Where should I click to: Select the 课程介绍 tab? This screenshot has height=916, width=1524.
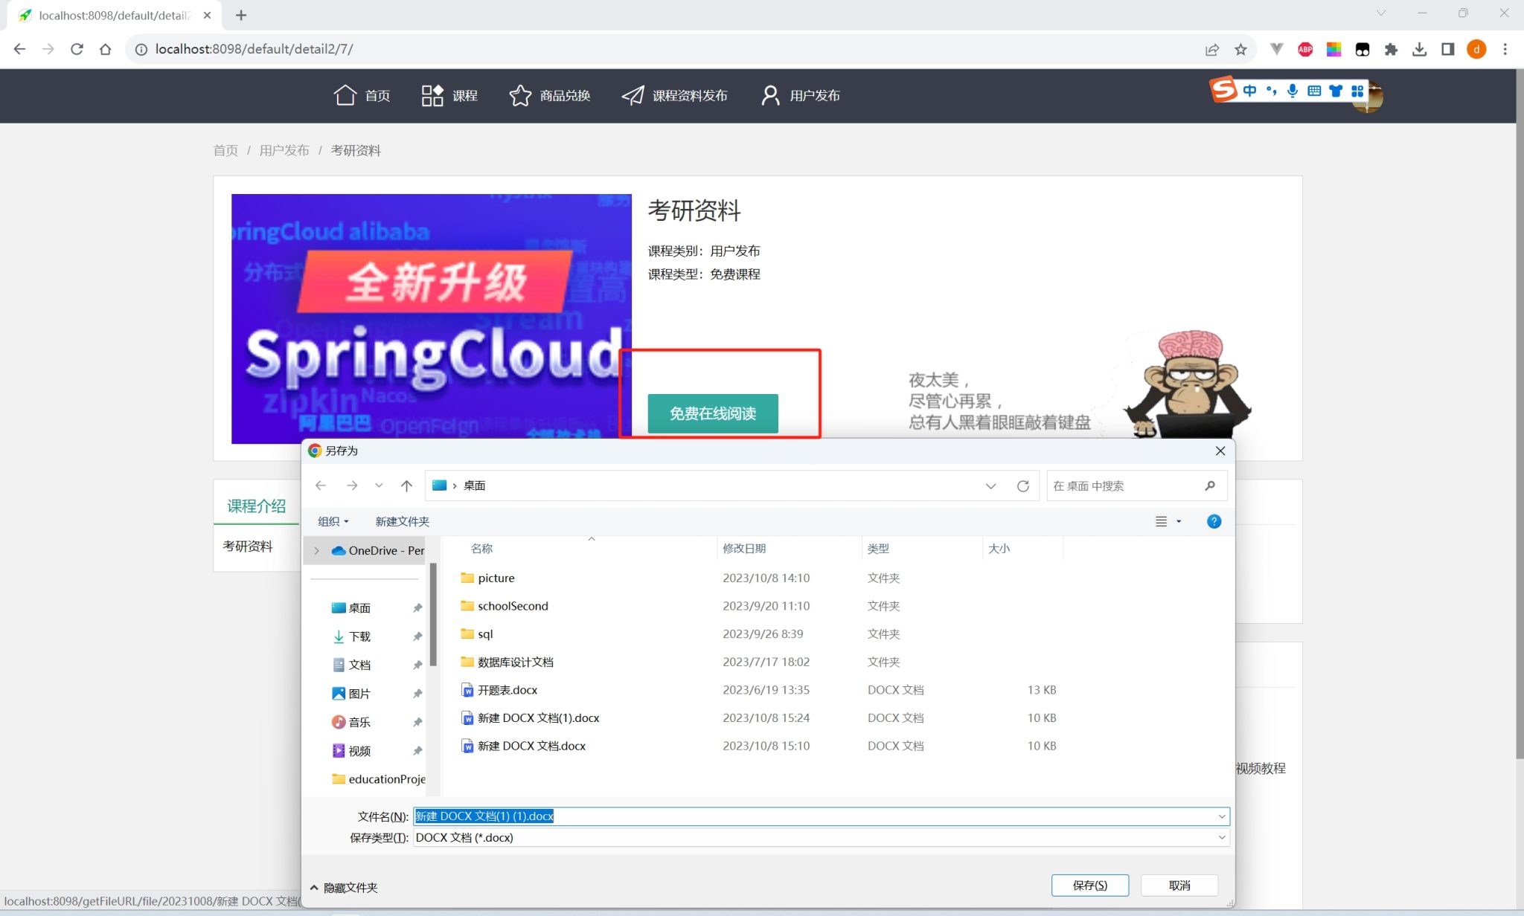(x=256, y=506)
